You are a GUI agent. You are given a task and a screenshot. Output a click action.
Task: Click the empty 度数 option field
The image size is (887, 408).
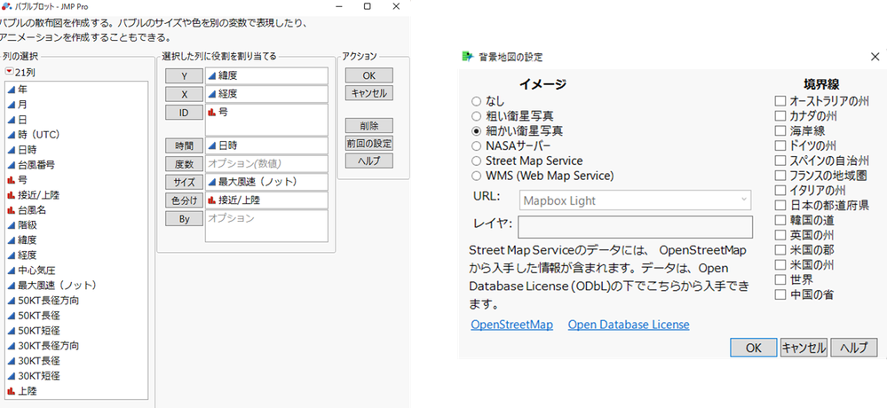pyautogui.click(x=266, y=164)
